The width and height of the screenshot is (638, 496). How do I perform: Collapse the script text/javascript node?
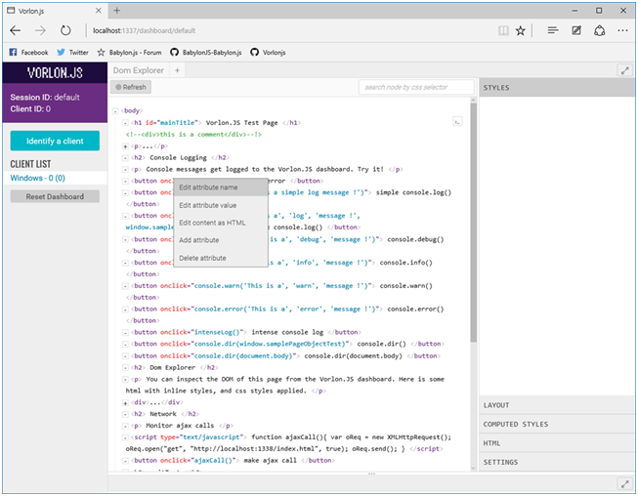pyautogui.click(x=125, y=437)
